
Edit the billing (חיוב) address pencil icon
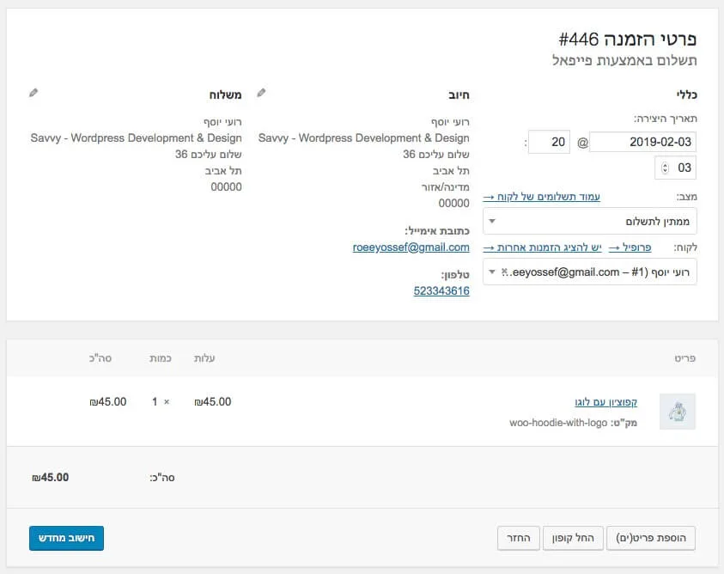click(261, 93)
